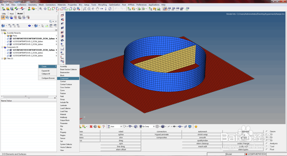
Task: Click the distance measure icon
Action: click(62, 49)
